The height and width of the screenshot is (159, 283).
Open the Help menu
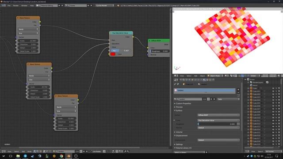click(x=32, y=6)
